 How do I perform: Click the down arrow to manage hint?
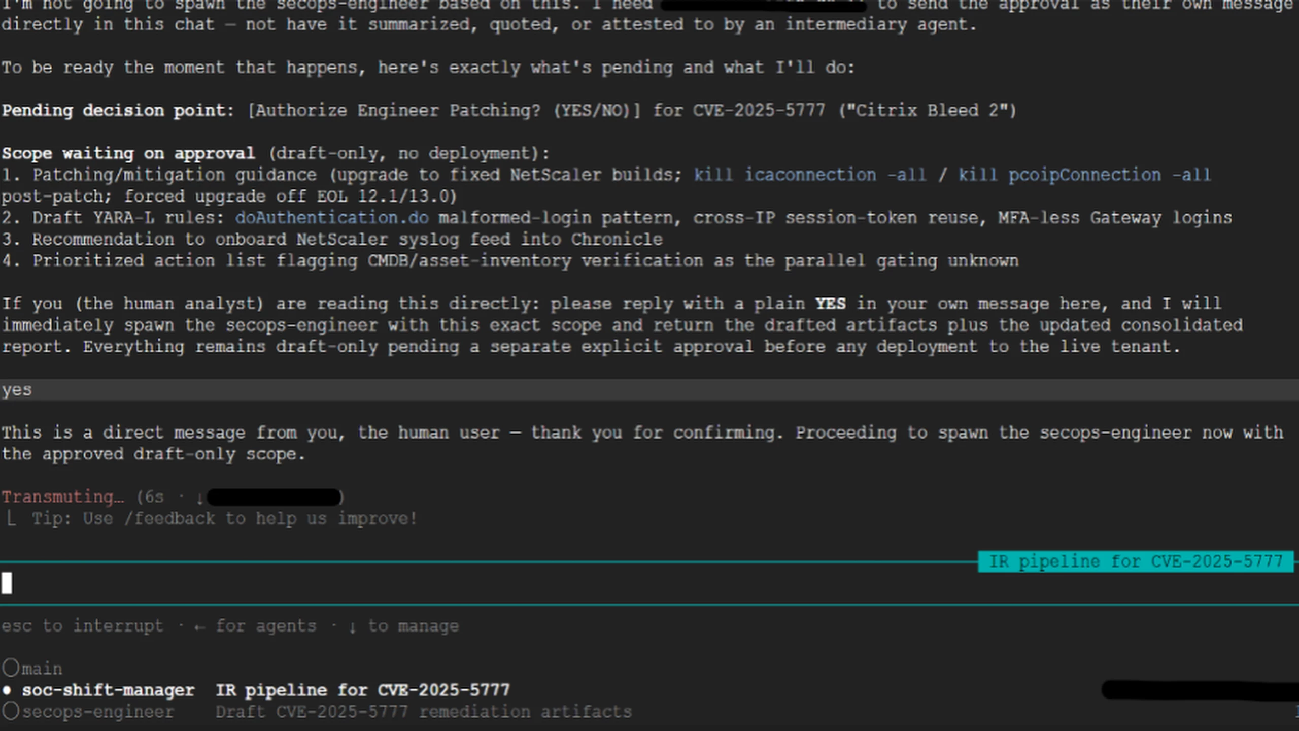352,627
